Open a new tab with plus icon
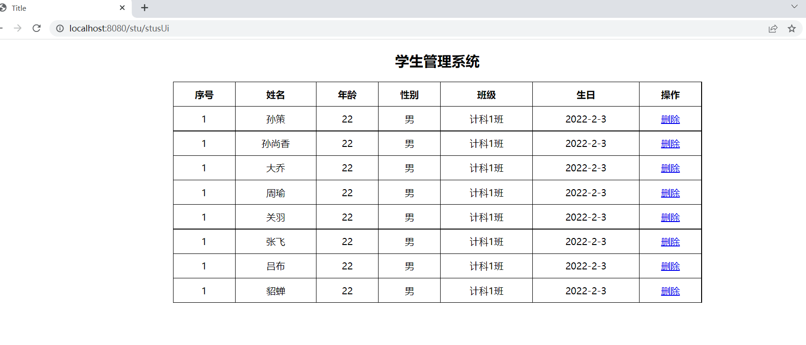This screenshot has height=345, width=806. click(x=144, y=8)
